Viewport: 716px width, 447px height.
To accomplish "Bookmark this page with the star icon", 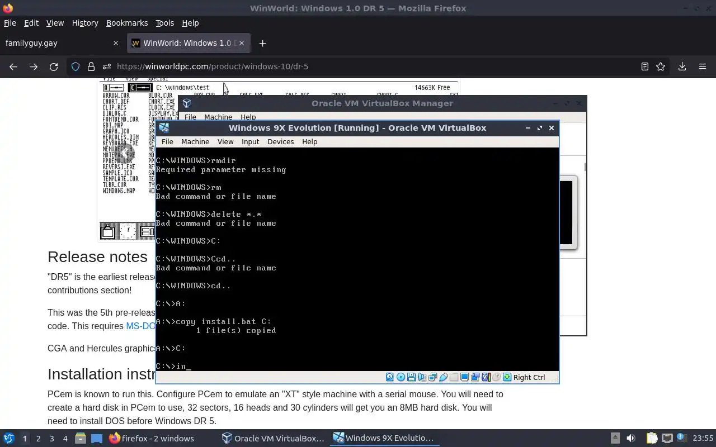I will tap(661, 66).
